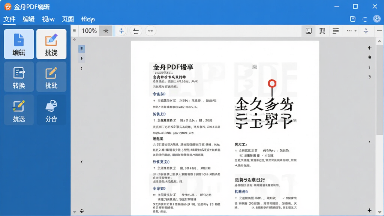Click the 转换 convert tile
The image size is (384, 216).
tap(19, 77)
